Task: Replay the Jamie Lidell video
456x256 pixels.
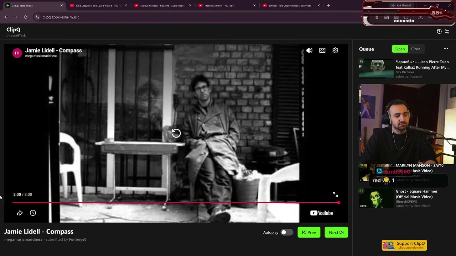Action: [x=176, y=133]
